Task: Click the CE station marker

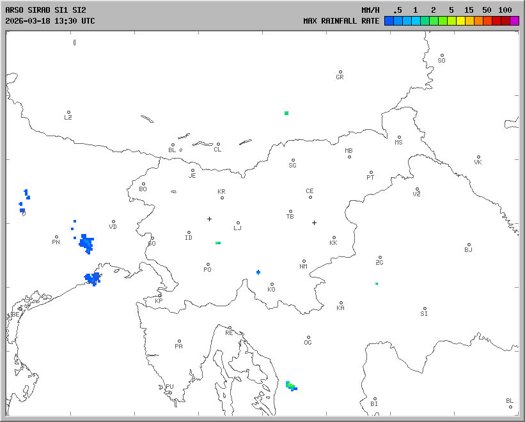Action: click(310, 196)
